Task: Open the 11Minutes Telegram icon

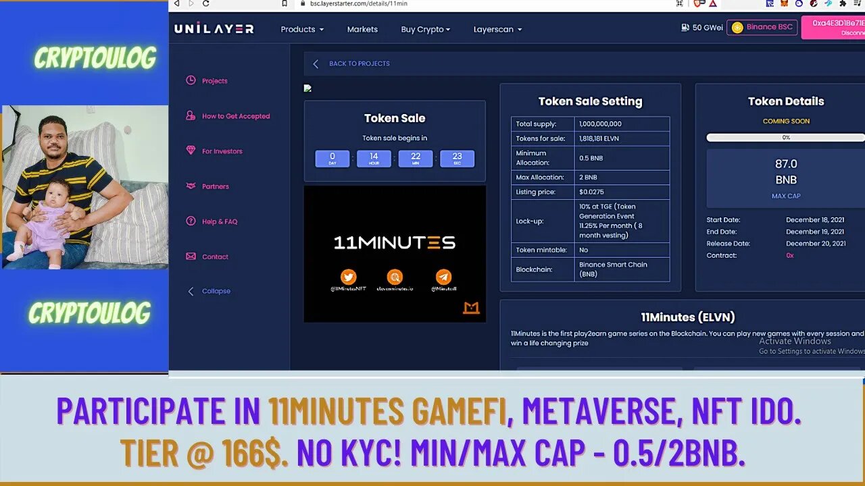Action: click(x=443, y=277)
